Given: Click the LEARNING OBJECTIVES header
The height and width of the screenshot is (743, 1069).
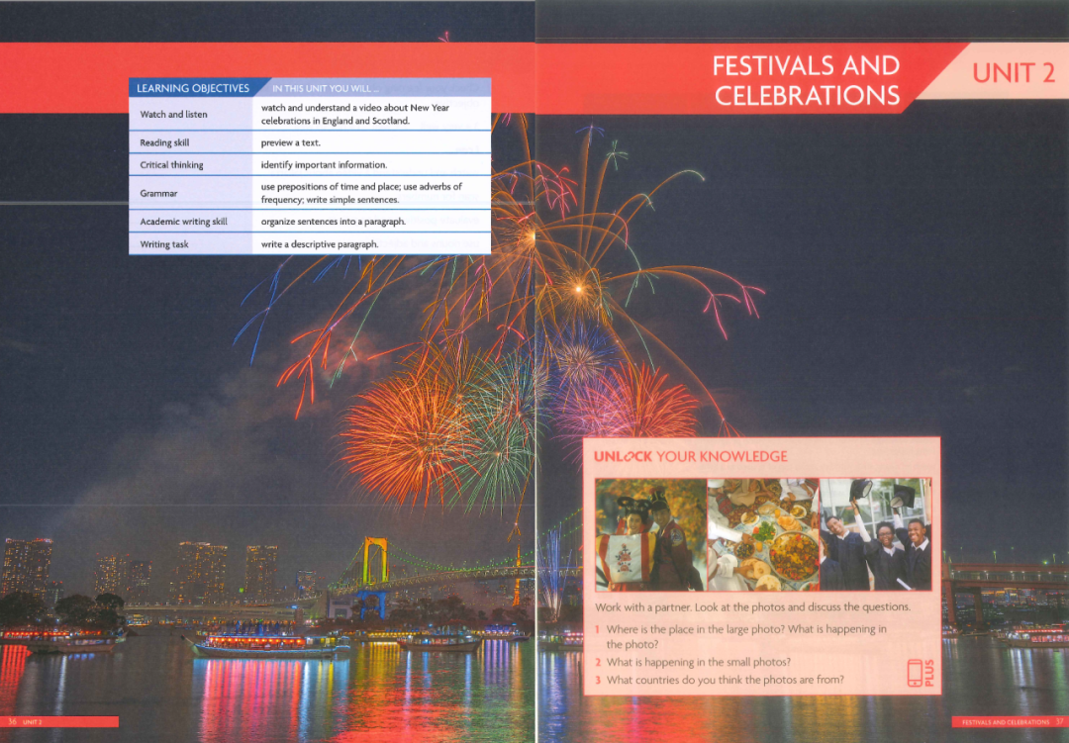Looking at the screenshot, I should [193, 88].
